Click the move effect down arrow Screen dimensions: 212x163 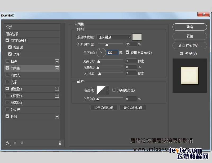22,143
